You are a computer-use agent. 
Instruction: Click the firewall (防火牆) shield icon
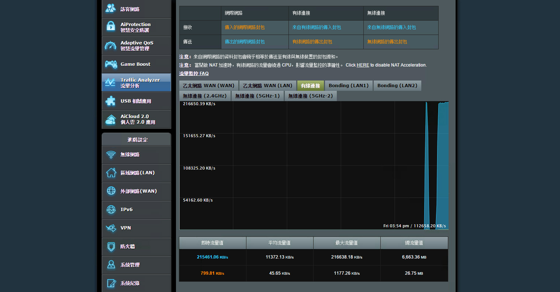click(x=111, y=246)
